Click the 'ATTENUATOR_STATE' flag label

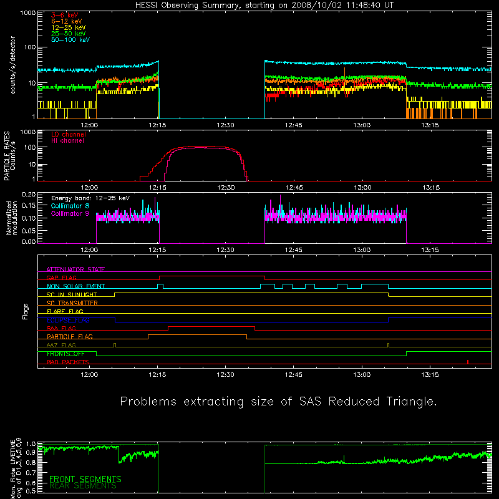coord(75,269)
